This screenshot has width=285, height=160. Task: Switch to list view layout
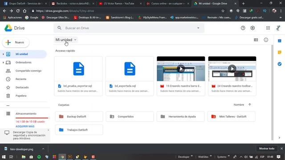[x=256, y=40]
